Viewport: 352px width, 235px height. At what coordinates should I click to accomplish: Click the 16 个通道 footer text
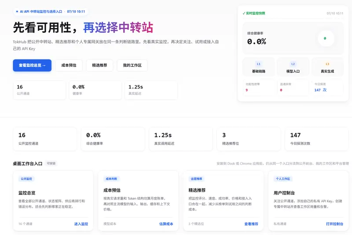26,224
